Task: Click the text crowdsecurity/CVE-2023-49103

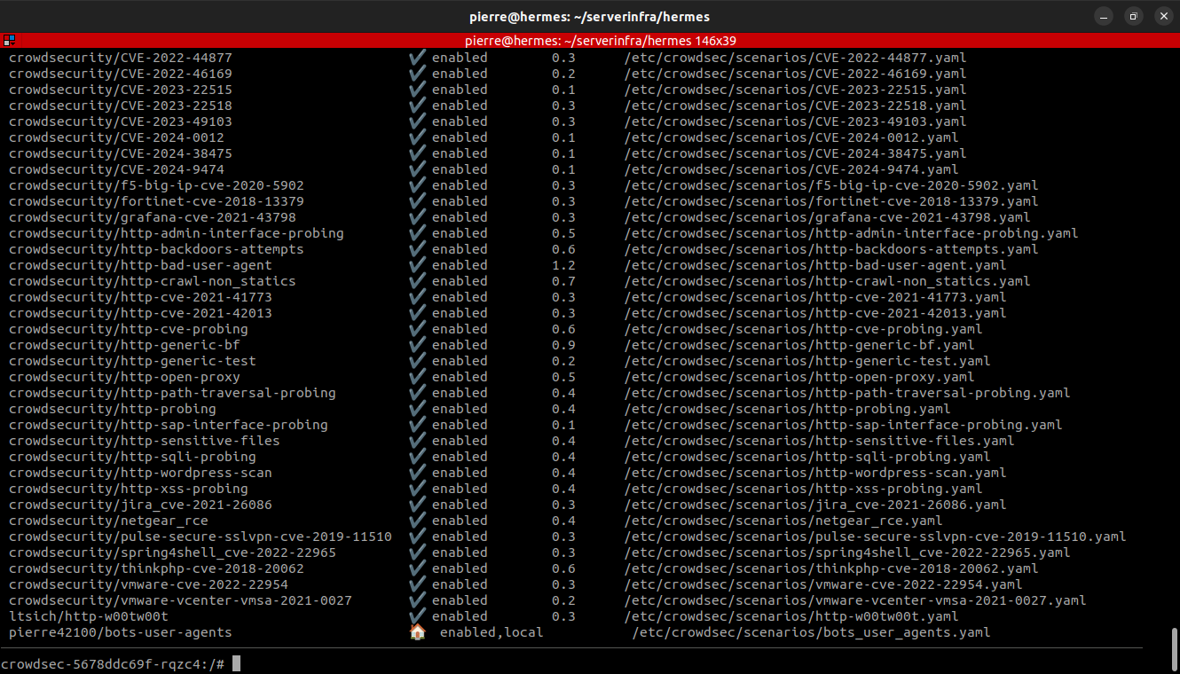Action: pyautogui.click(x=121, y=121)
